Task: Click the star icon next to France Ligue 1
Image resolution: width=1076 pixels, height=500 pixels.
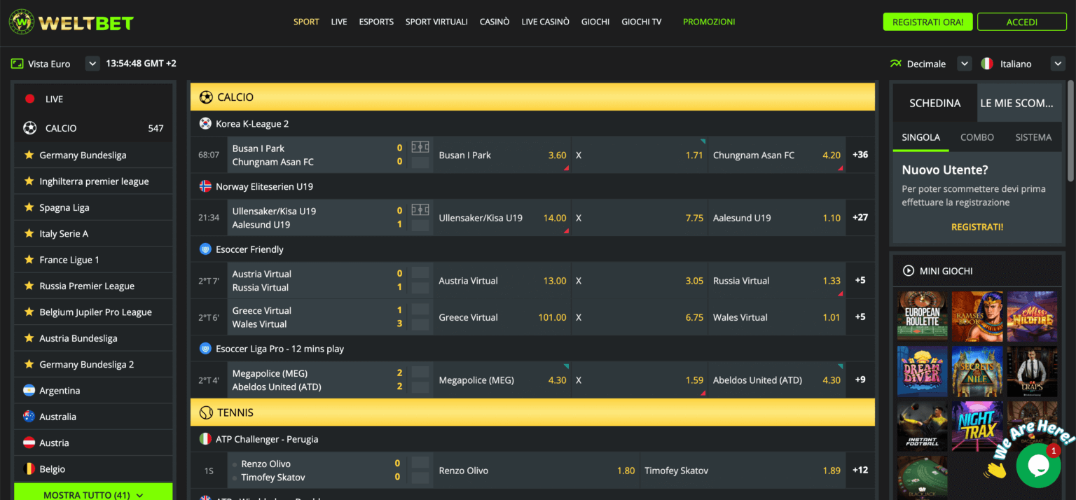Action: [x=29, y=260]
